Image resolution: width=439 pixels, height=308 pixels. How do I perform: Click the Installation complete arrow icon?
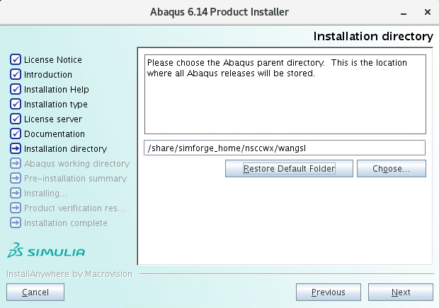16,223
